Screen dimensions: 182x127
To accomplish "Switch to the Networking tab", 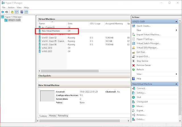I will point(63,116).
